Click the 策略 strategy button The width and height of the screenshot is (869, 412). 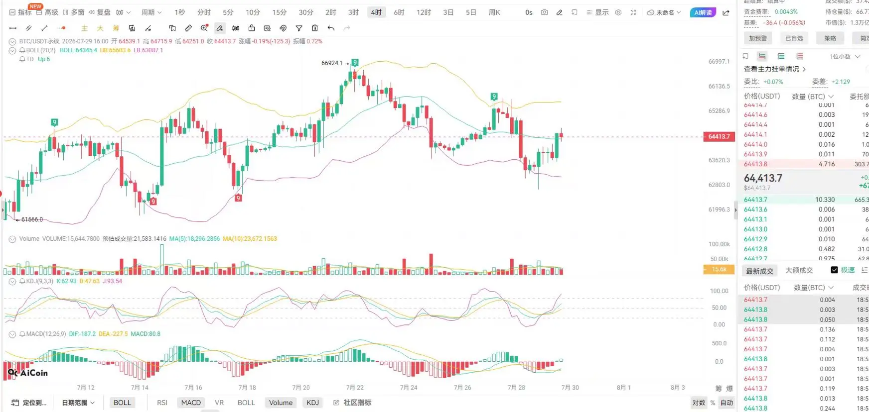pos(830,38)
